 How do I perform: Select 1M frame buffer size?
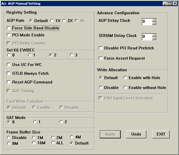click(x=34, y=138)
